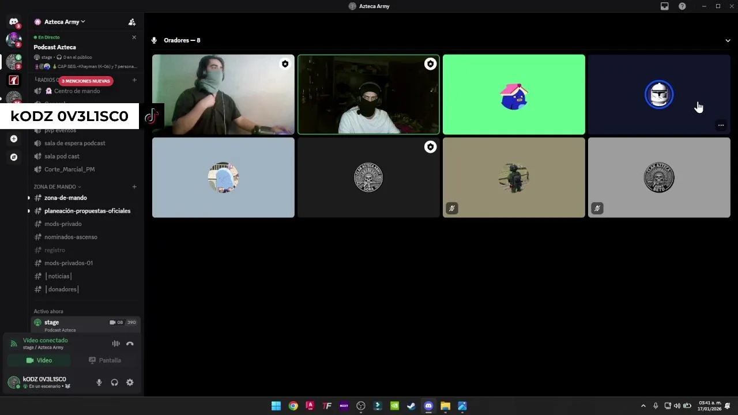Disconnect from stage with hang-up icon
Viewport: 738px width, 415px height.
[x=130, y=344]
